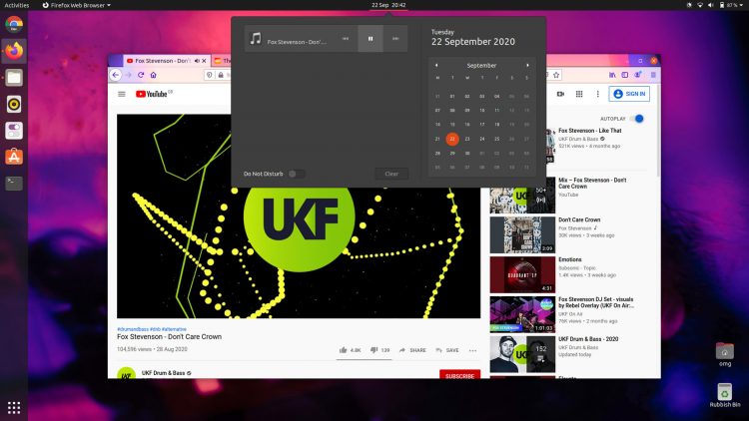
Task: Open Activities overview
Action: click(17, 5)
